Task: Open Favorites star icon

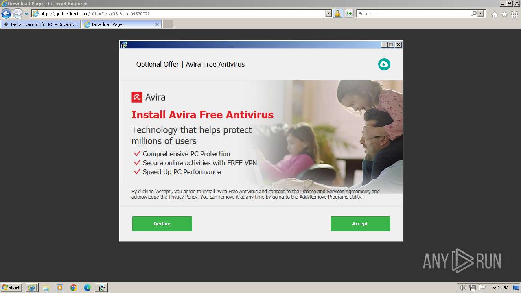Action: pyautogui.click(x=504, y=14)
